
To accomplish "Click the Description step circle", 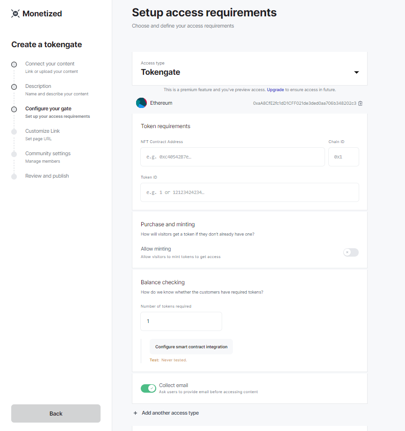I will click(x=14, y=87).
